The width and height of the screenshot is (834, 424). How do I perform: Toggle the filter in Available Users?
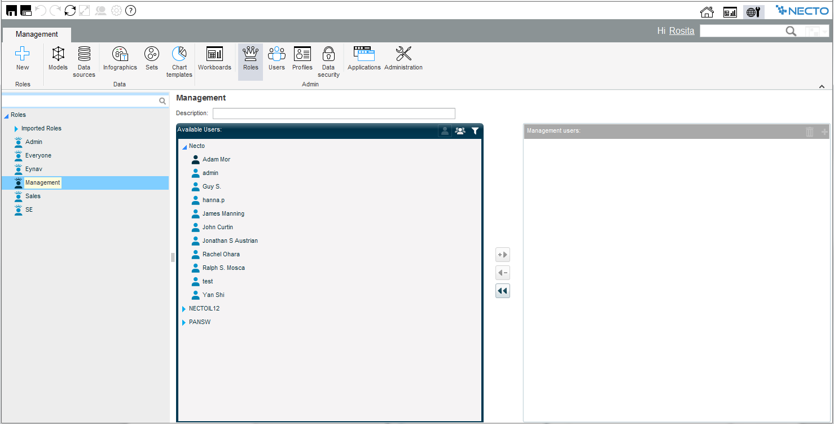click(475, 131)
